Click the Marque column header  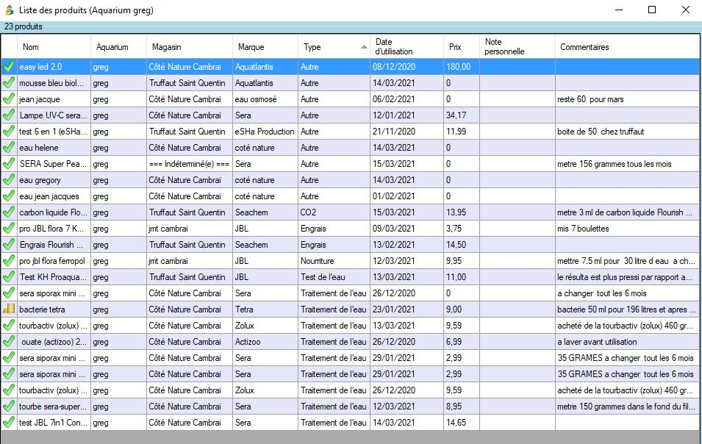(265, 46)
